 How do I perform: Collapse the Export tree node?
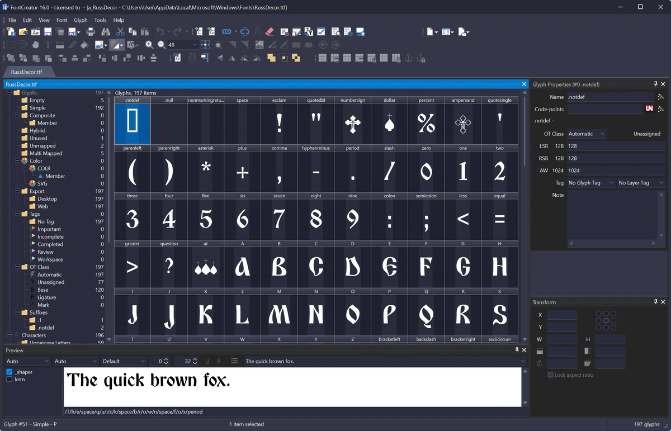(17, 191)
